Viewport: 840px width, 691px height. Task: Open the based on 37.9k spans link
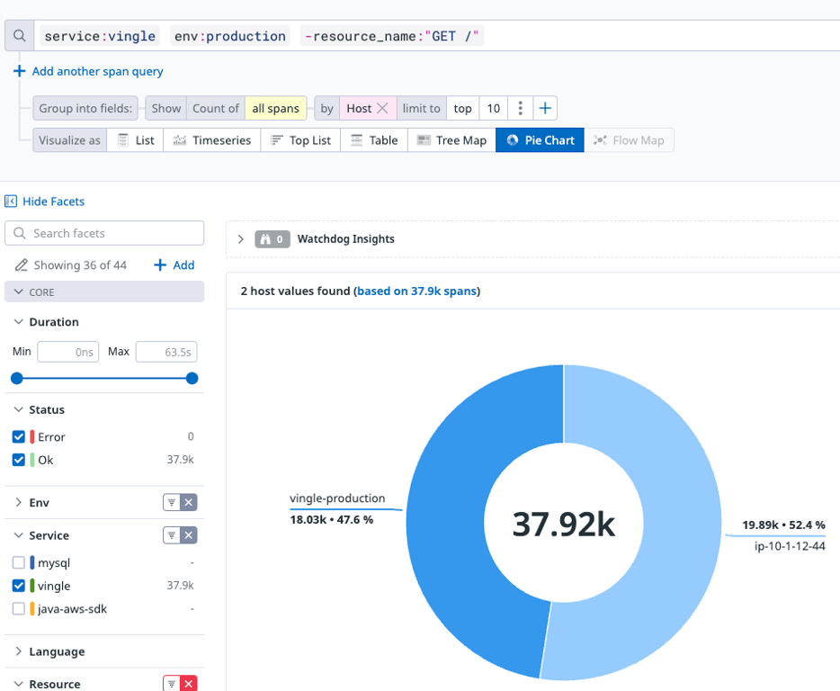[416, 292]
